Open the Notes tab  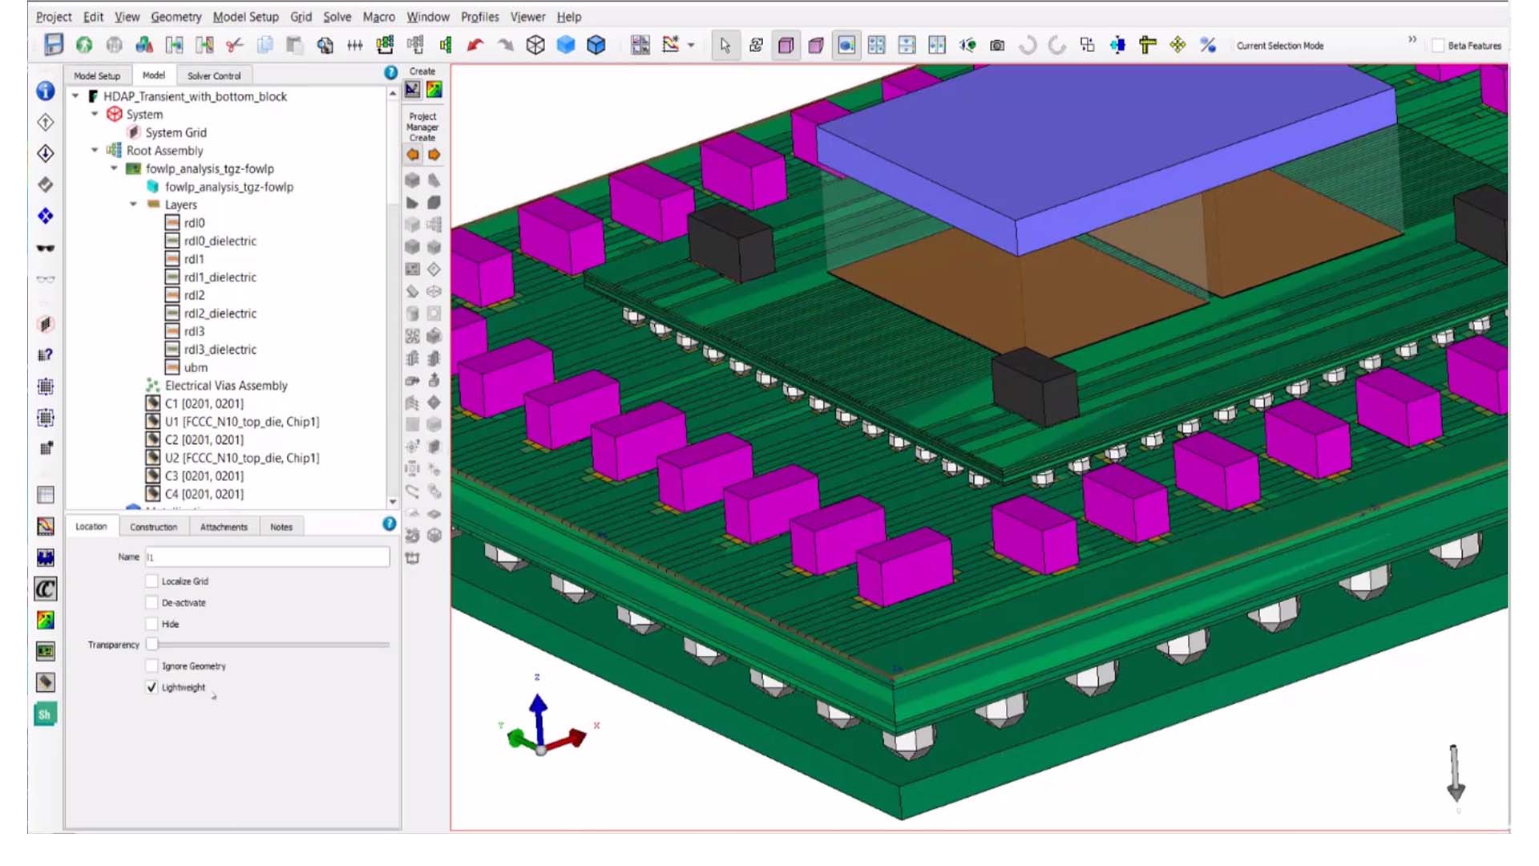pos(281,527)
